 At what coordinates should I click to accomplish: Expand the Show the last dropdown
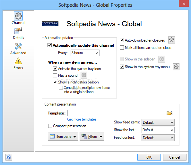coord(158,130)
